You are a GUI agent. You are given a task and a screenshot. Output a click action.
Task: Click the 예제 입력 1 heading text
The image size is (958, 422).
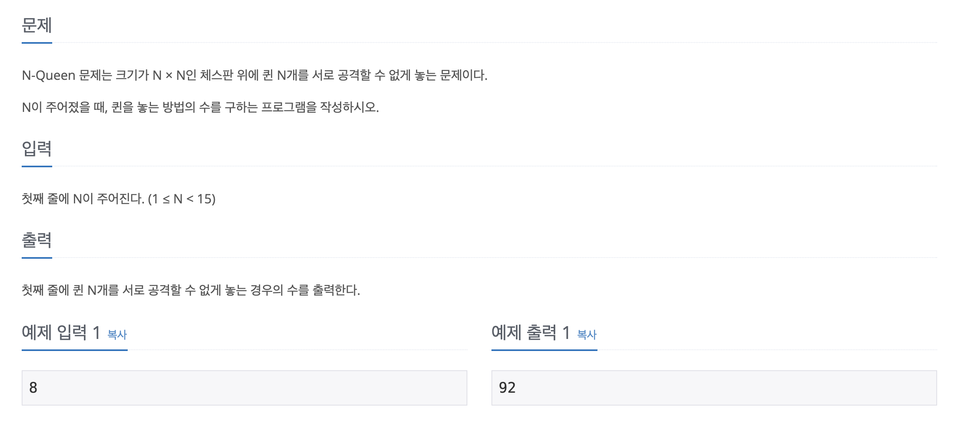pos(61,333)
